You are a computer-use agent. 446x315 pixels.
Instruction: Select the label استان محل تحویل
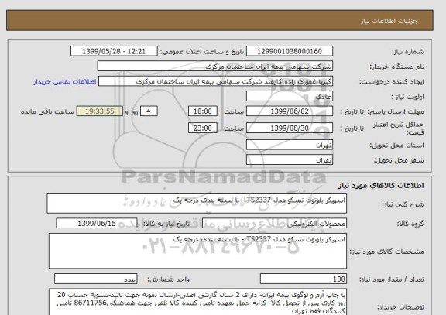point(396,146)
